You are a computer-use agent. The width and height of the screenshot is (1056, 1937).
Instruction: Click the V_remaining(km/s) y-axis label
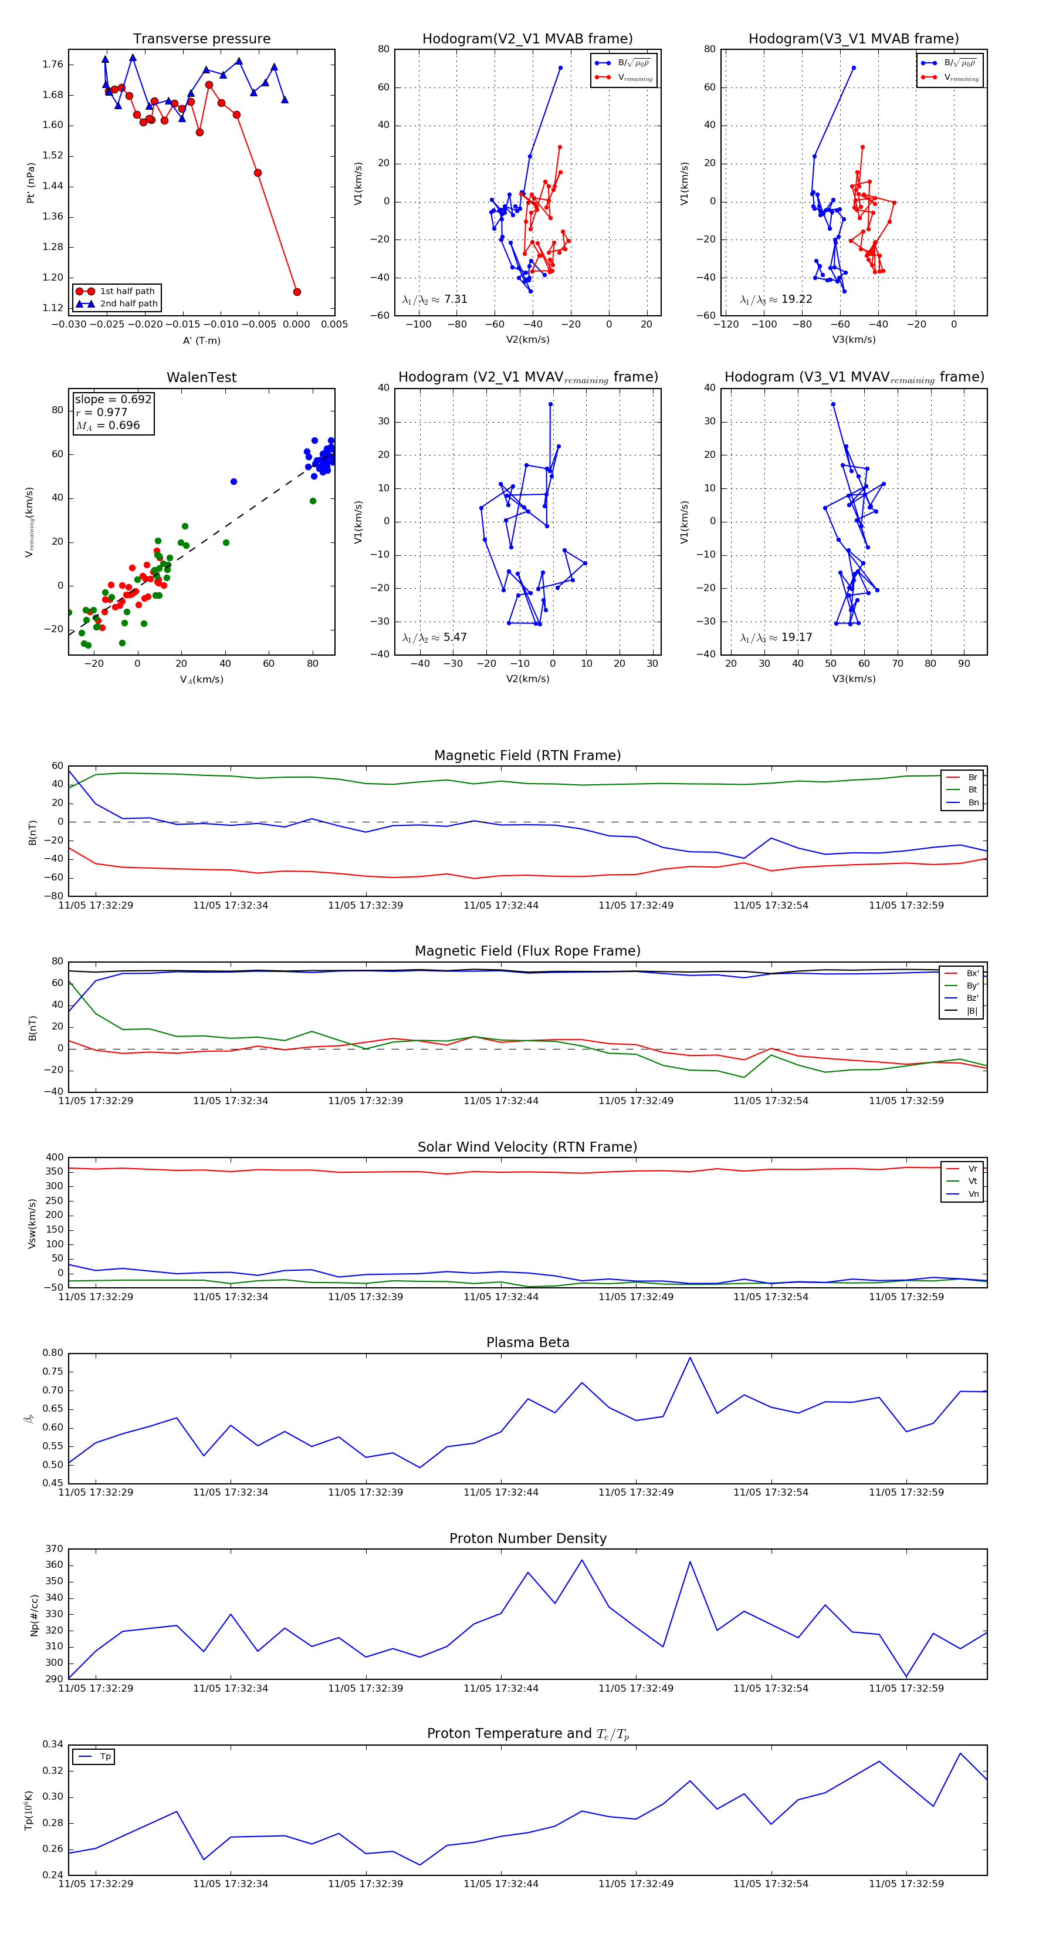click(30, 521)
